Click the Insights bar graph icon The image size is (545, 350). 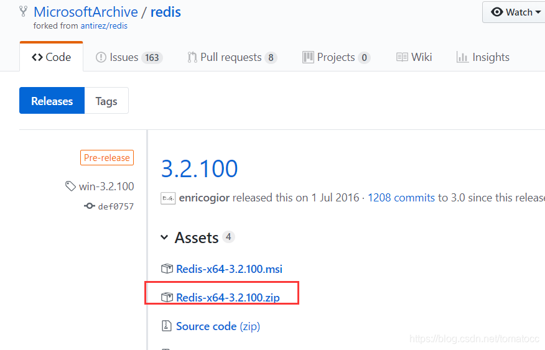[462, 57]
